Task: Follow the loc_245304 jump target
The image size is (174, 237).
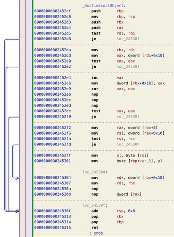Action: pyautogui.click(x=128, y=144)
